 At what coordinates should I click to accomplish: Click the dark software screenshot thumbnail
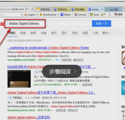(19, 79)
